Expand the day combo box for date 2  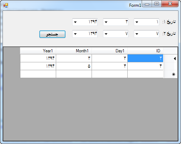coord(137,34)
